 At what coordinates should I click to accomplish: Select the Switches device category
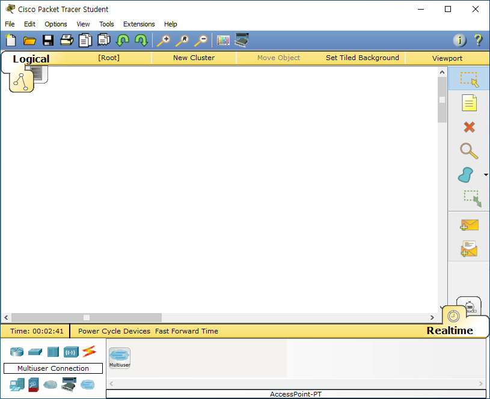click(x=35, y=352)
